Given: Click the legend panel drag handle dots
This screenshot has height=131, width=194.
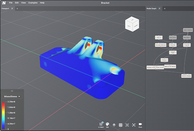Looking at the screenshot, I should (12, 91).
